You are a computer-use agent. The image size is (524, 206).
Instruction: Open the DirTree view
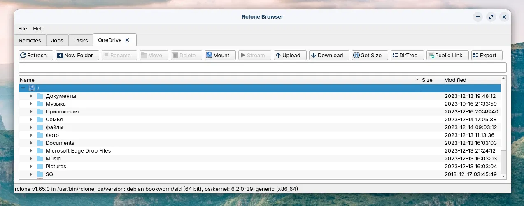pyautogui.click(x=407, y=55)
